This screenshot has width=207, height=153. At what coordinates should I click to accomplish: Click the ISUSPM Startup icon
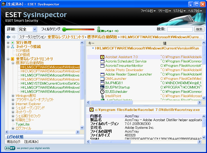tap(102, 87)
